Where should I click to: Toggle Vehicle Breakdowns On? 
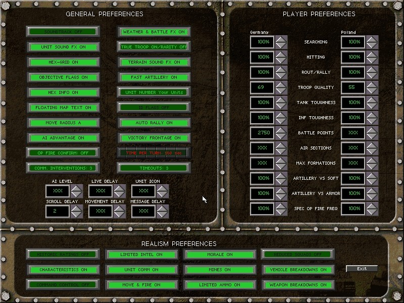click(x=298, y=270)
